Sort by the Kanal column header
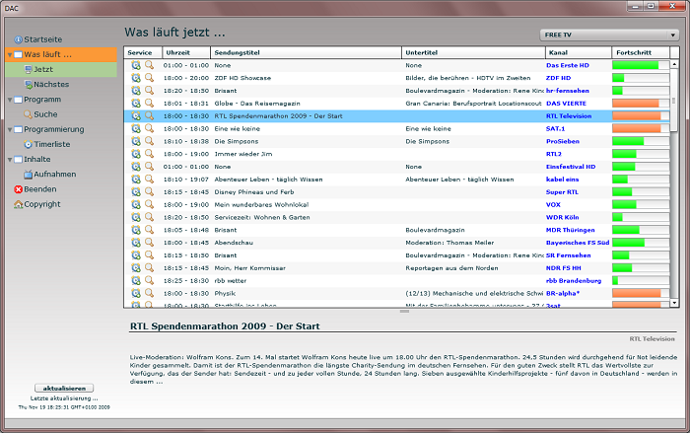 579,52
